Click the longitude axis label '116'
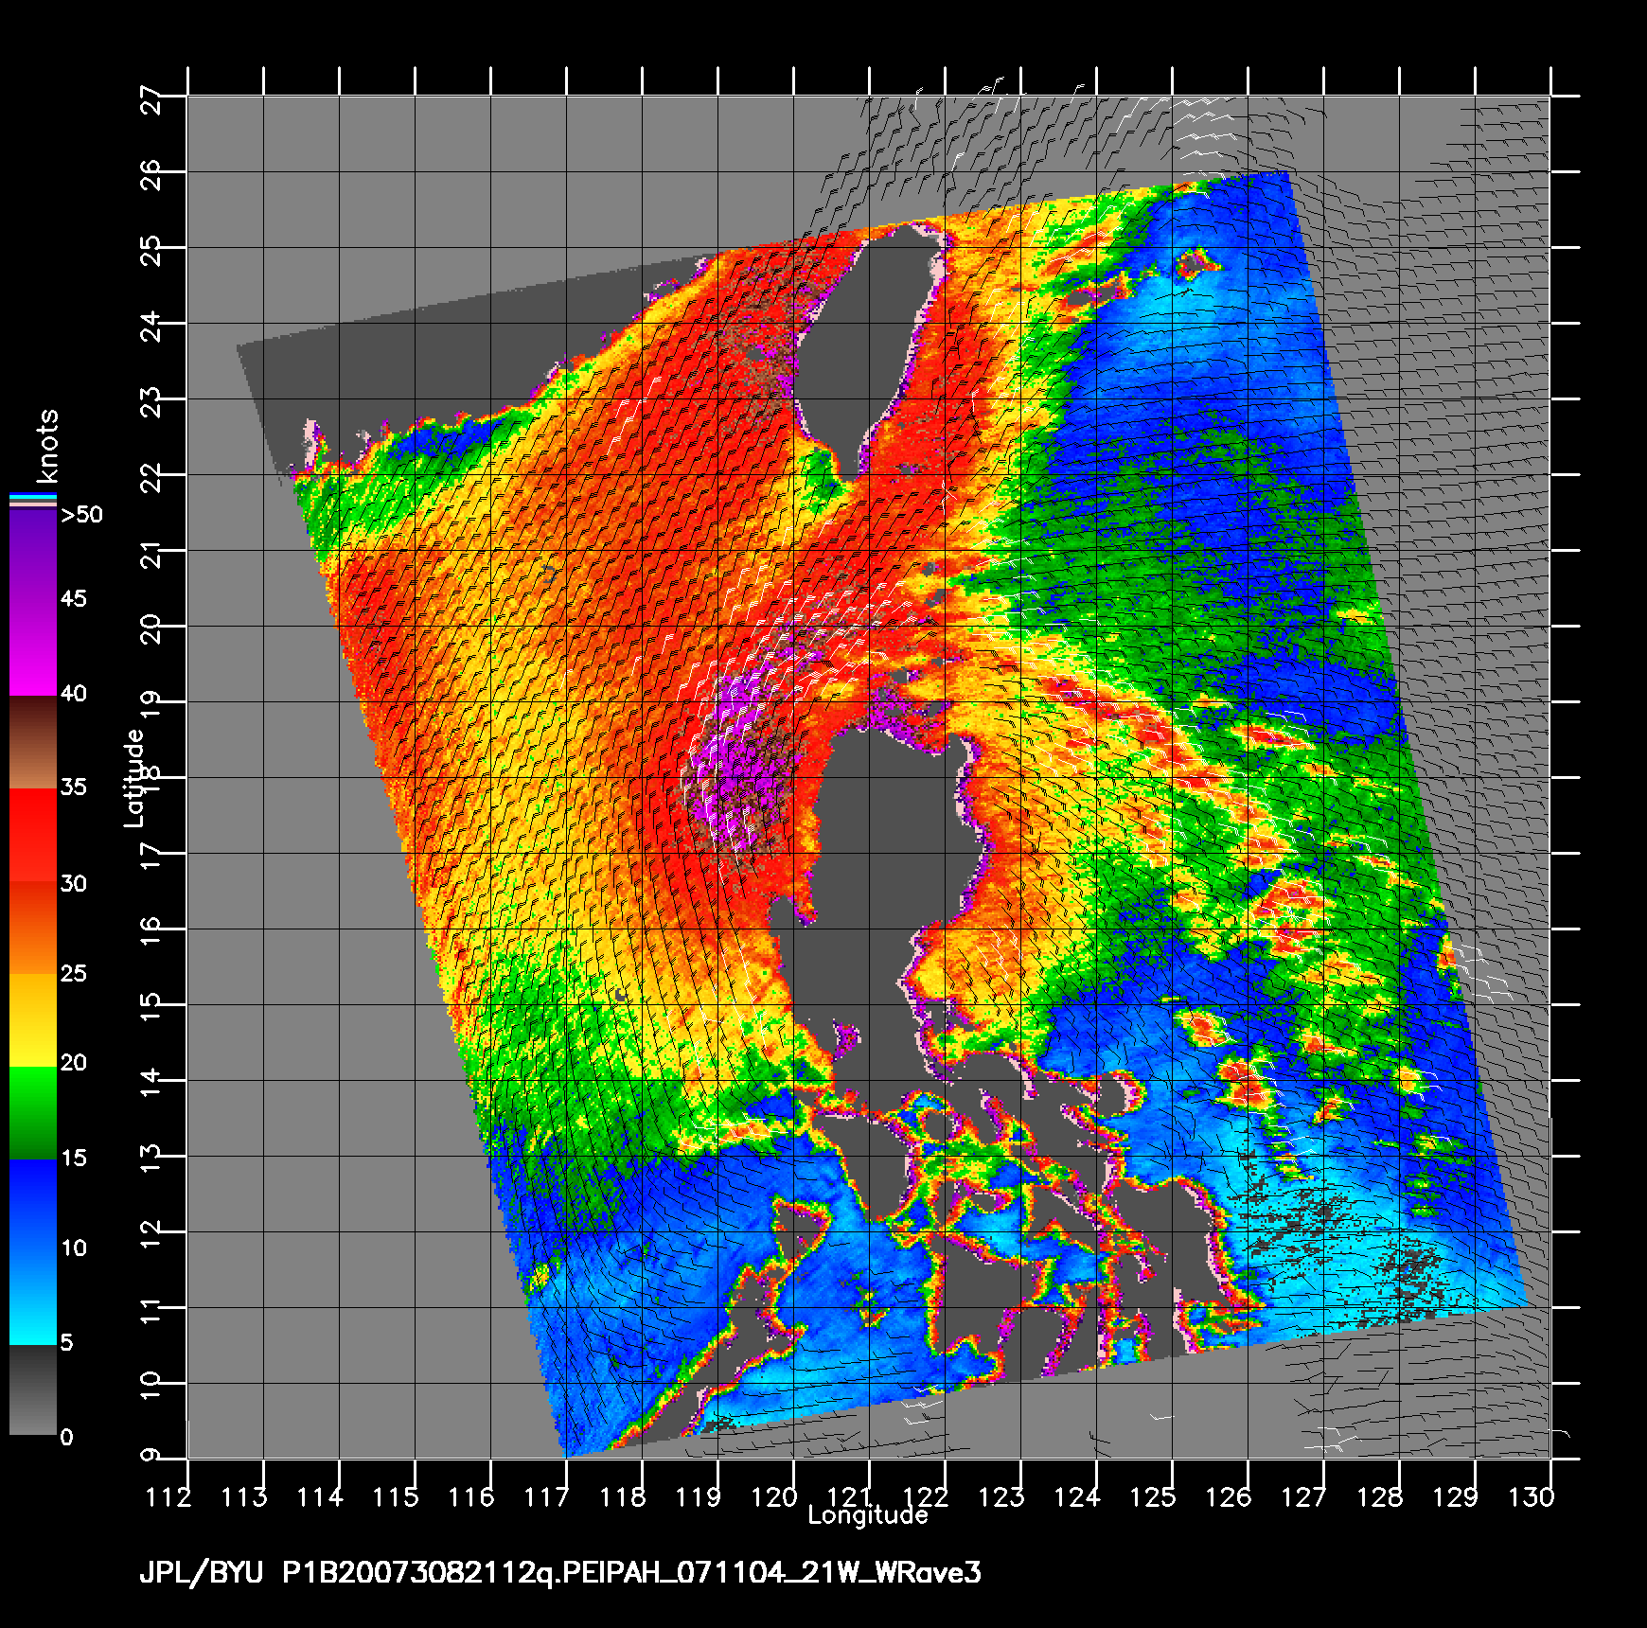 click(x=472, y=1497)
